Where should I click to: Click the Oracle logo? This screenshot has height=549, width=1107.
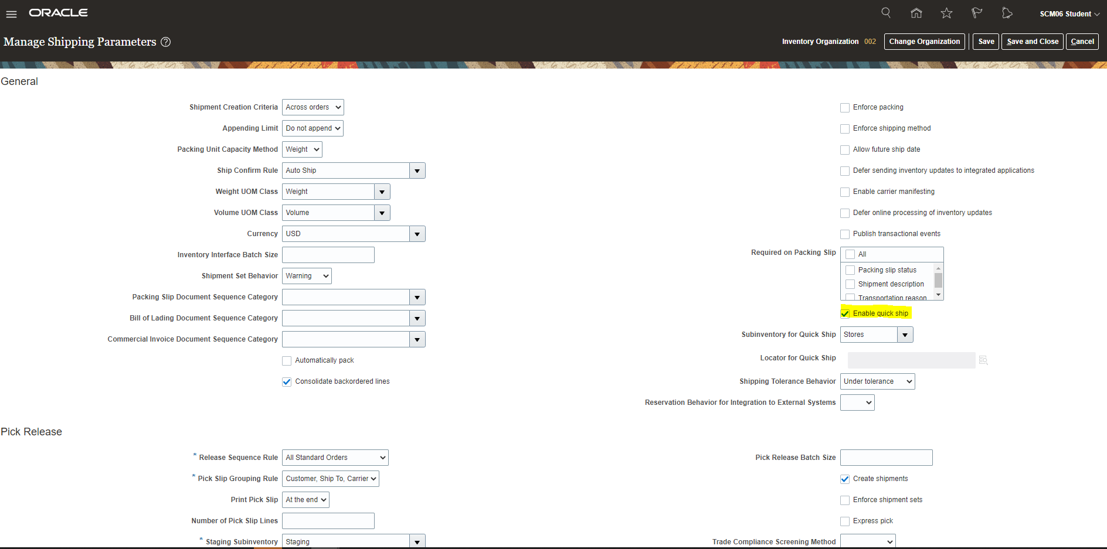coord(58,12)
